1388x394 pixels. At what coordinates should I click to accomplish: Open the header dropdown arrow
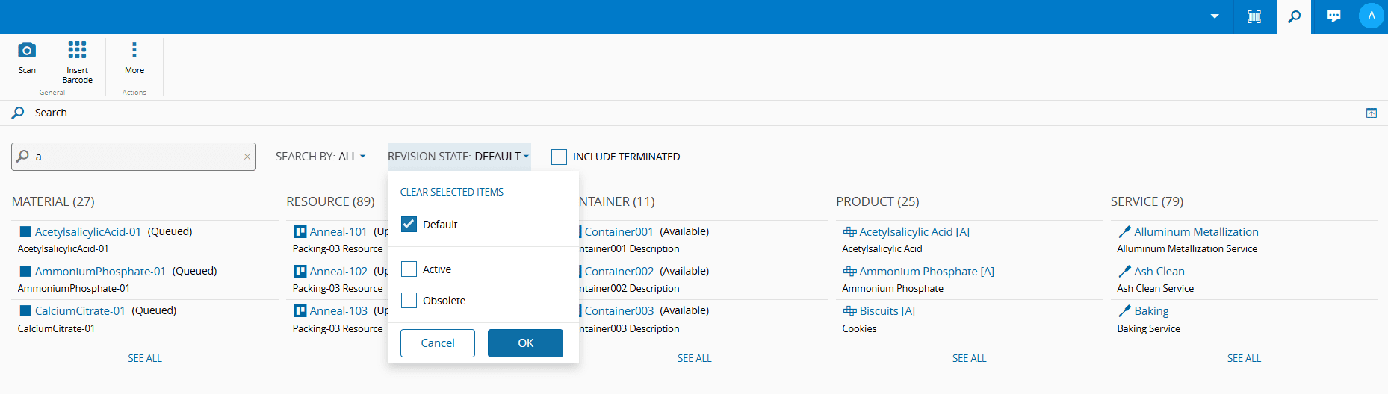[1215, 16]
